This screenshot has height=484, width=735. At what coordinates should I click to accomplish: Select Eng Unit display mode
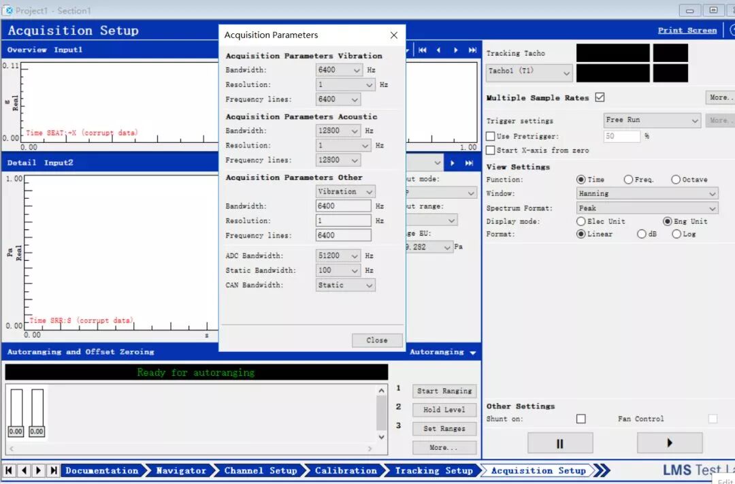pyautogui.click(x=667, y=221)
